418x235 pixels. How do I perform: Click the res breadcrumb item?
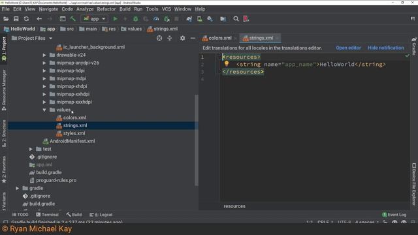(x=109, y=29)
